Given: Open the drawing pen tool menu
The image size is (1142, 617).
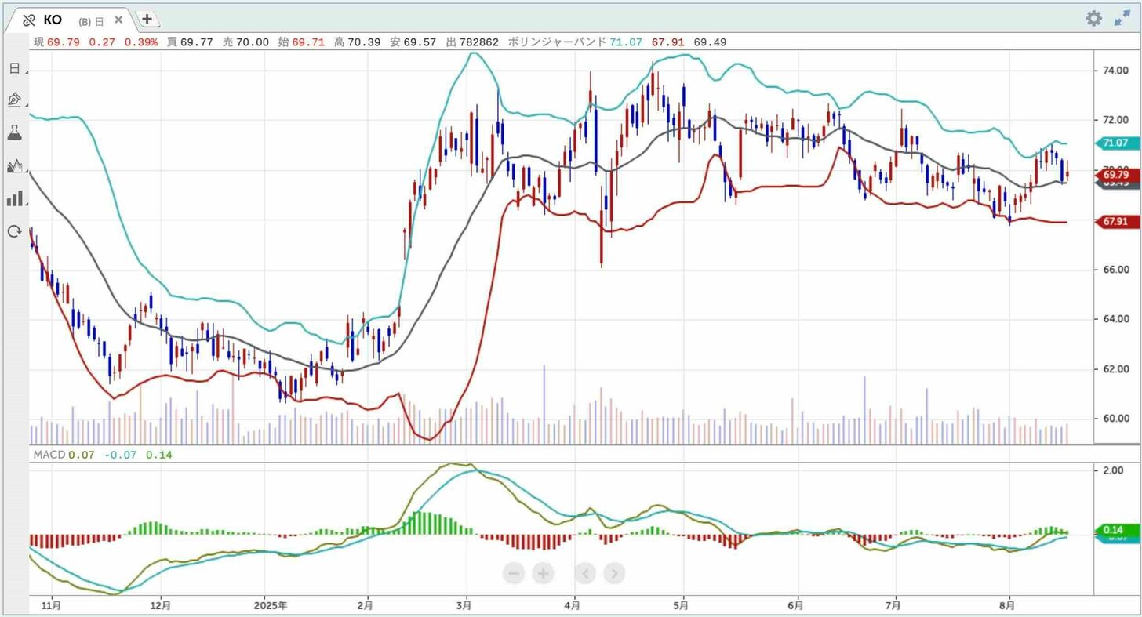Looking at the screenshot, I should click(x=15, y=100).
